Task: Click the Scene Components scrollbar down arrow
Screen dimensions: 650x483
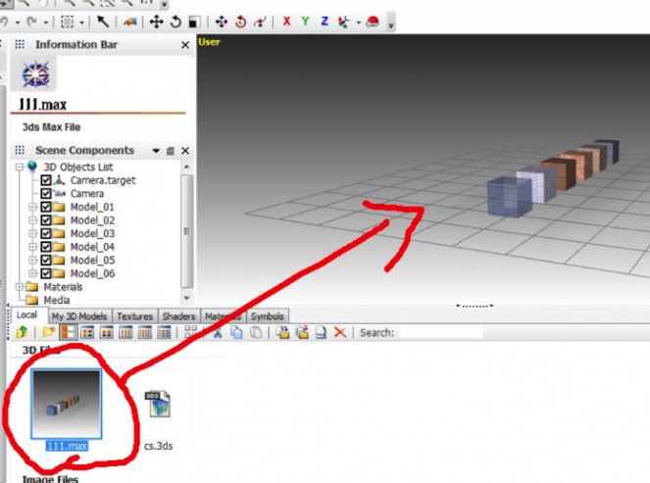Action: 186,298
